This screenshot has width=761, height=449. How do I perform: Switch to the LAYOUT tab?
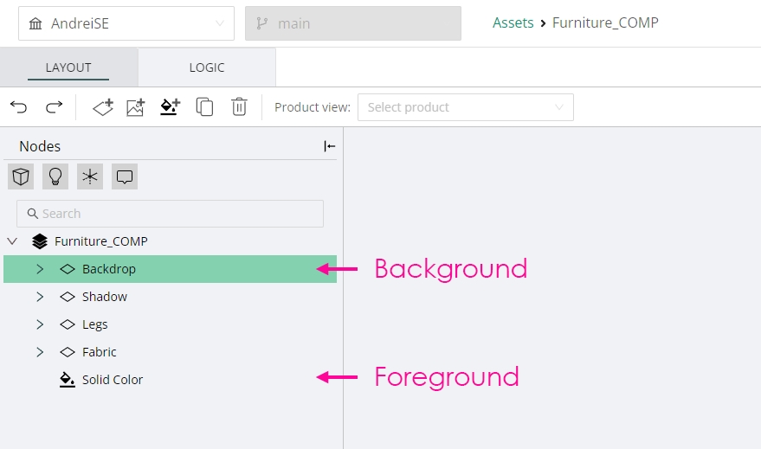point(68,67)
